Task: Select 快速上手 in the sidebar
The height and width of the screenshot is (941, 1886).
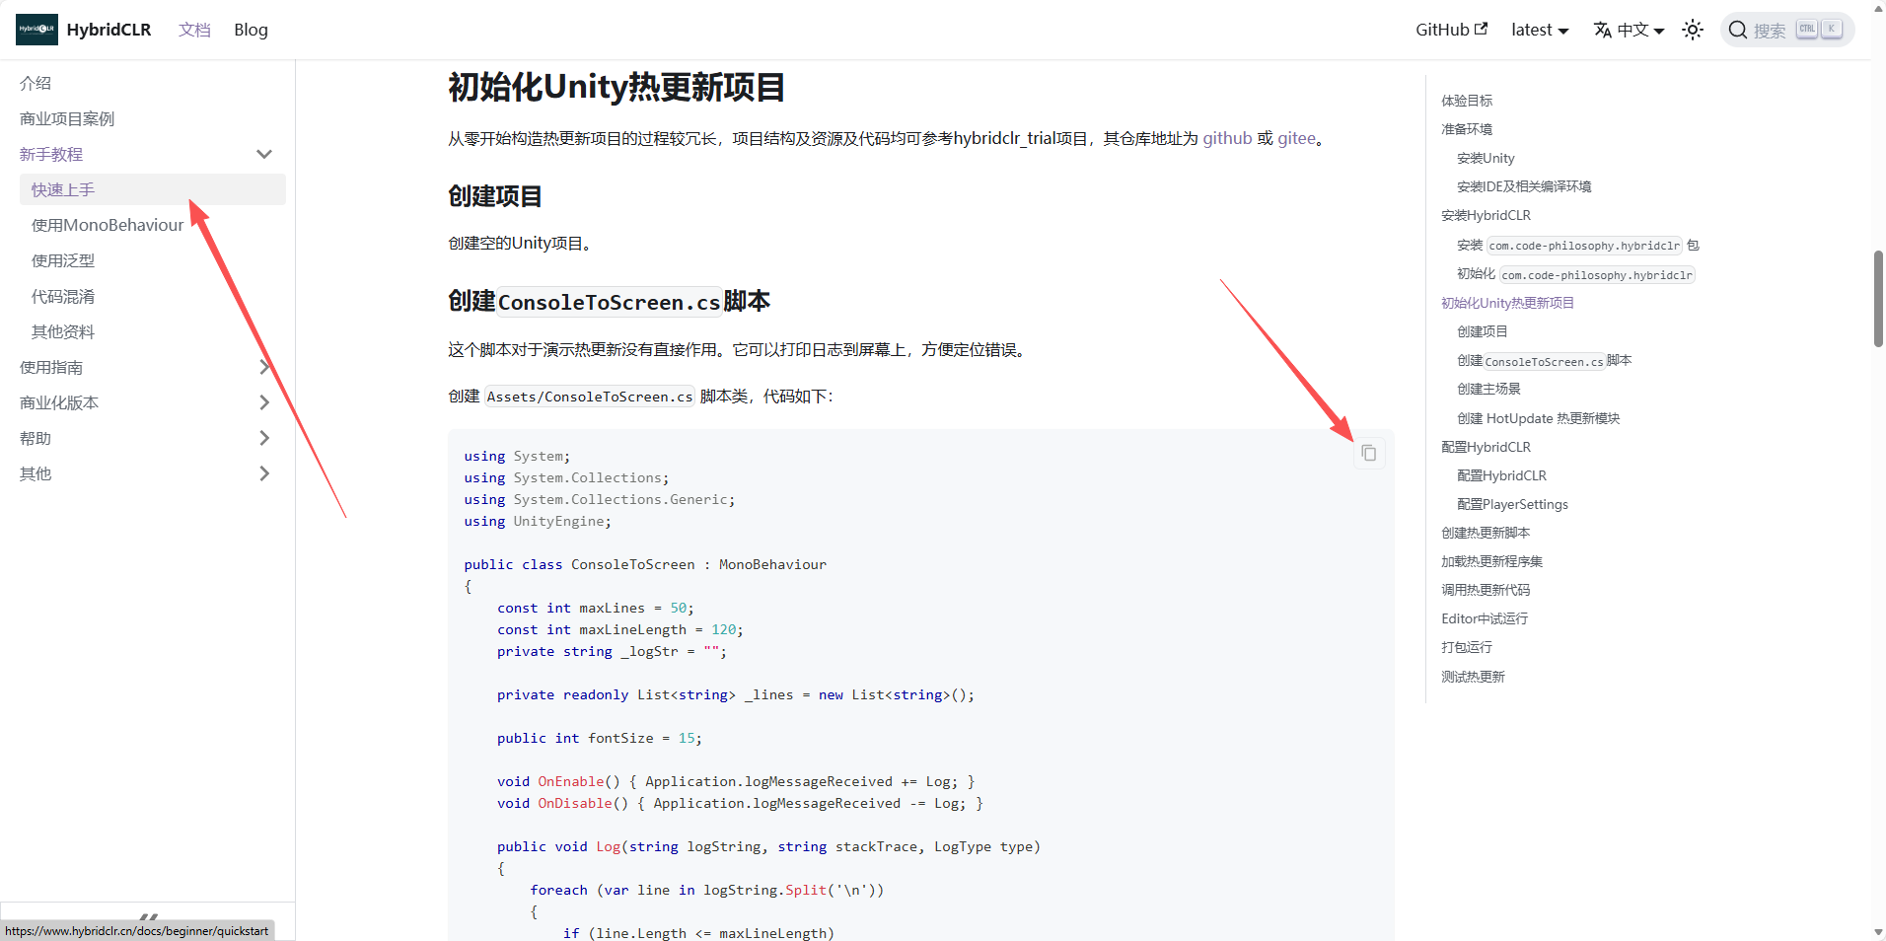Action: (x=153, y=189)
